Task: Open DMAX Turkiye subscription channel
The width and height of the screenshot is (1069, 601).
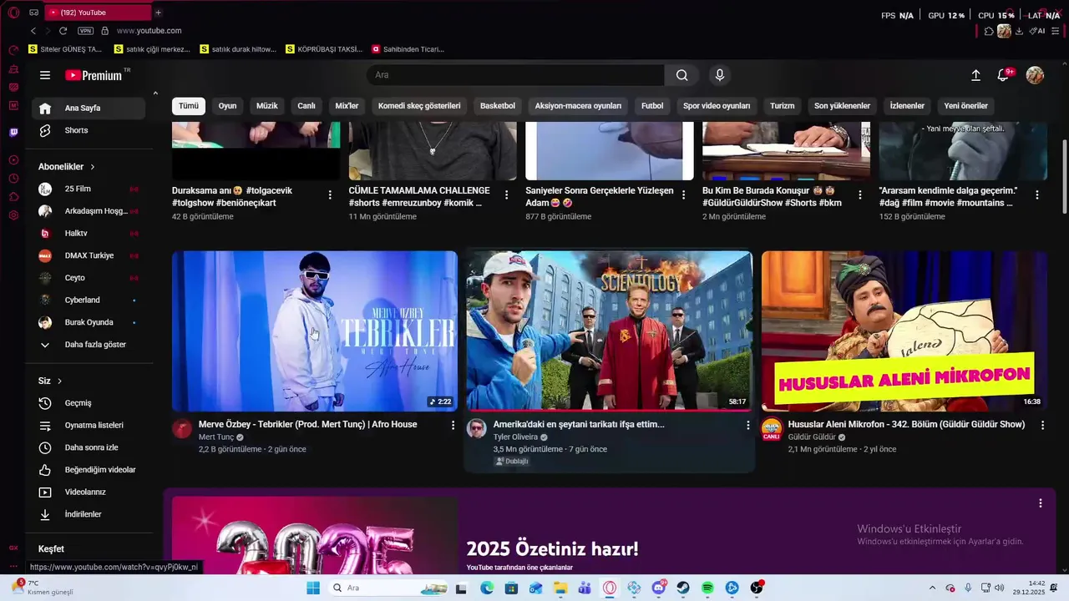Action: click(89, 255)
